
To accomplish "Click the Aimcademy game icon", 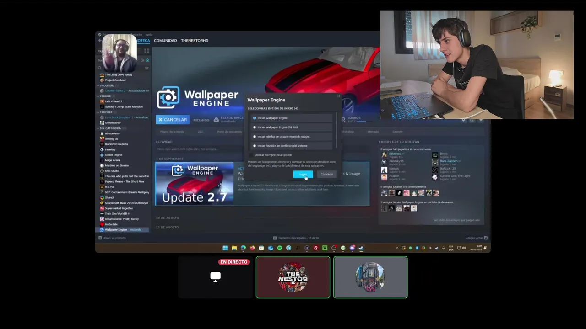I will pyautogui.click(x=102, y=133).
